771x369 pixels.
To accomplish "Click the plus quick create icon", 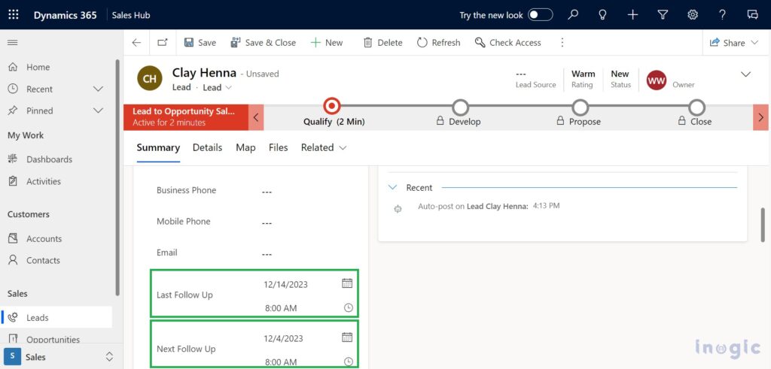I will click(632, 15).
